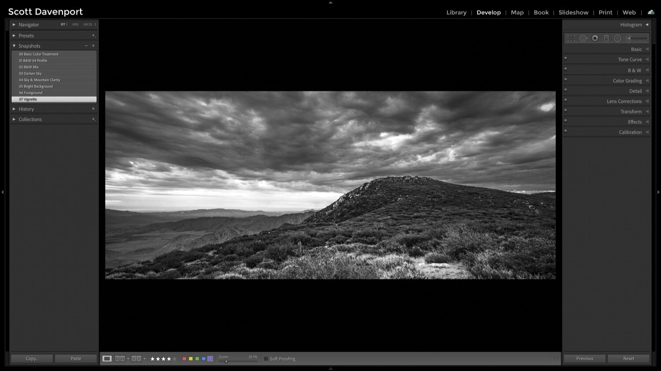Screen dimensions: 661x371
Task: Click the Previous button
Action: [585, 359]
